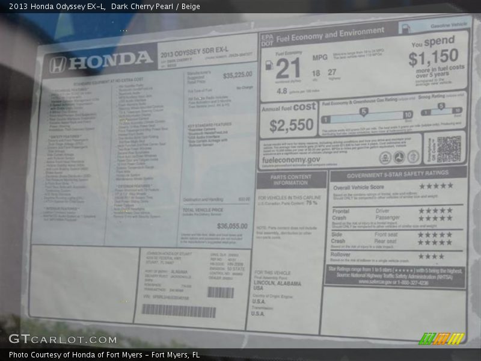Click the smog rating marker 5
Image resolution: width=481 pixels, height=361 pixels.
pyautogui.click(x=441, y=106)
